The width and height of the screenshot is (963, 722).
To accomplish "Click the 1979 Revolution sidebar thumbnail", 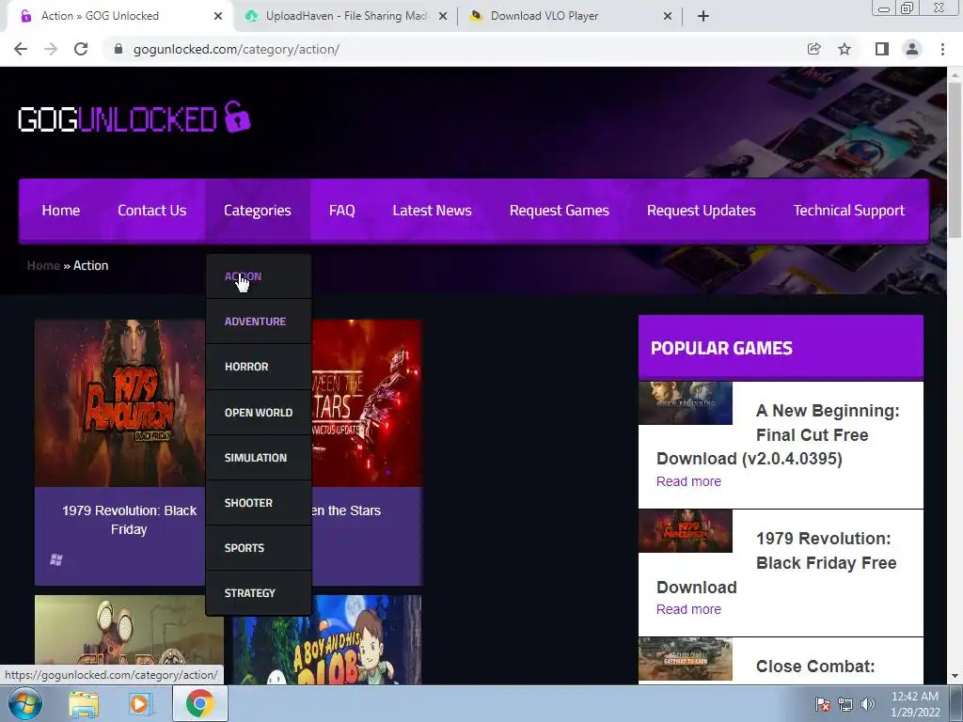I will point(686,530).
